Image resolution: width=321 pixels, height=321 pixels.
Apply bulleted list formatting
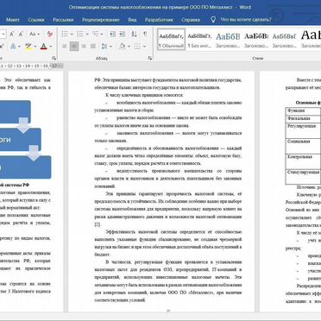65,34
